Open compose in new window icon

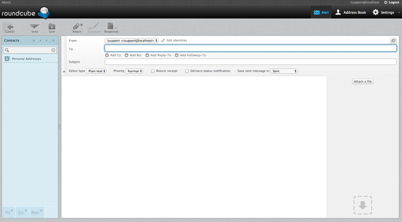pos(393,41)
